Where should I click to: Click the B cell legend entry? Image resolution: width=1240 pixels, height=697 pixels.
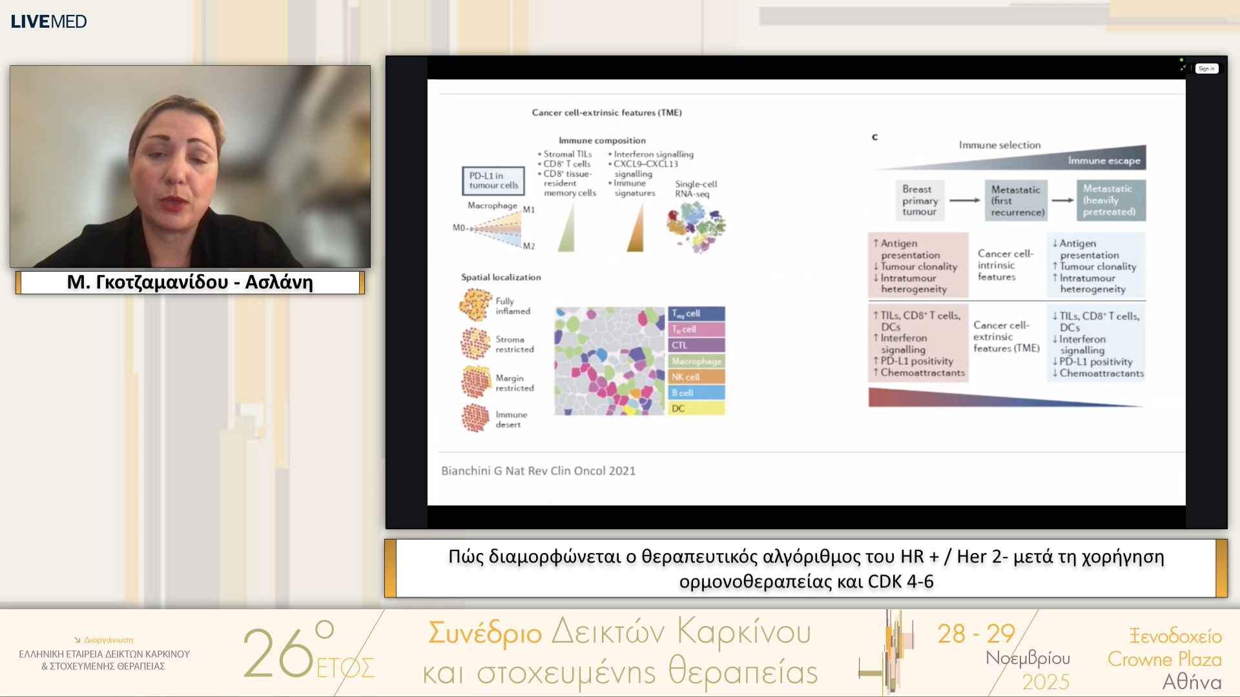(696, 392)
